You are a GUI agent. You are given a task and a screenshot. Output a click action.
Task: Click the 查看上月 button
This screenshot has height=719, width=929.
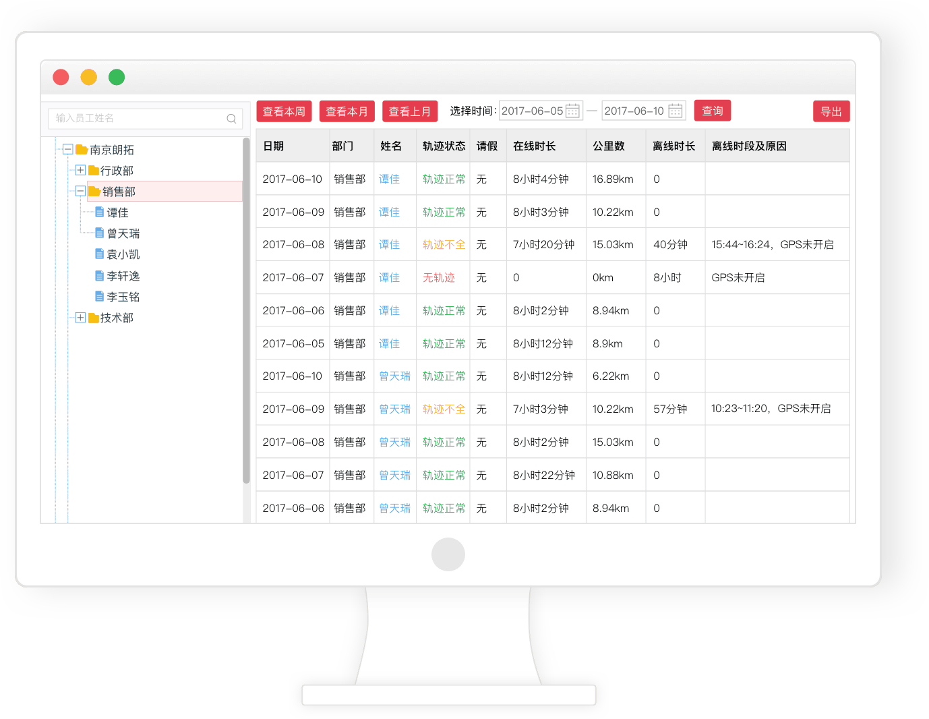tap(410, 111)
